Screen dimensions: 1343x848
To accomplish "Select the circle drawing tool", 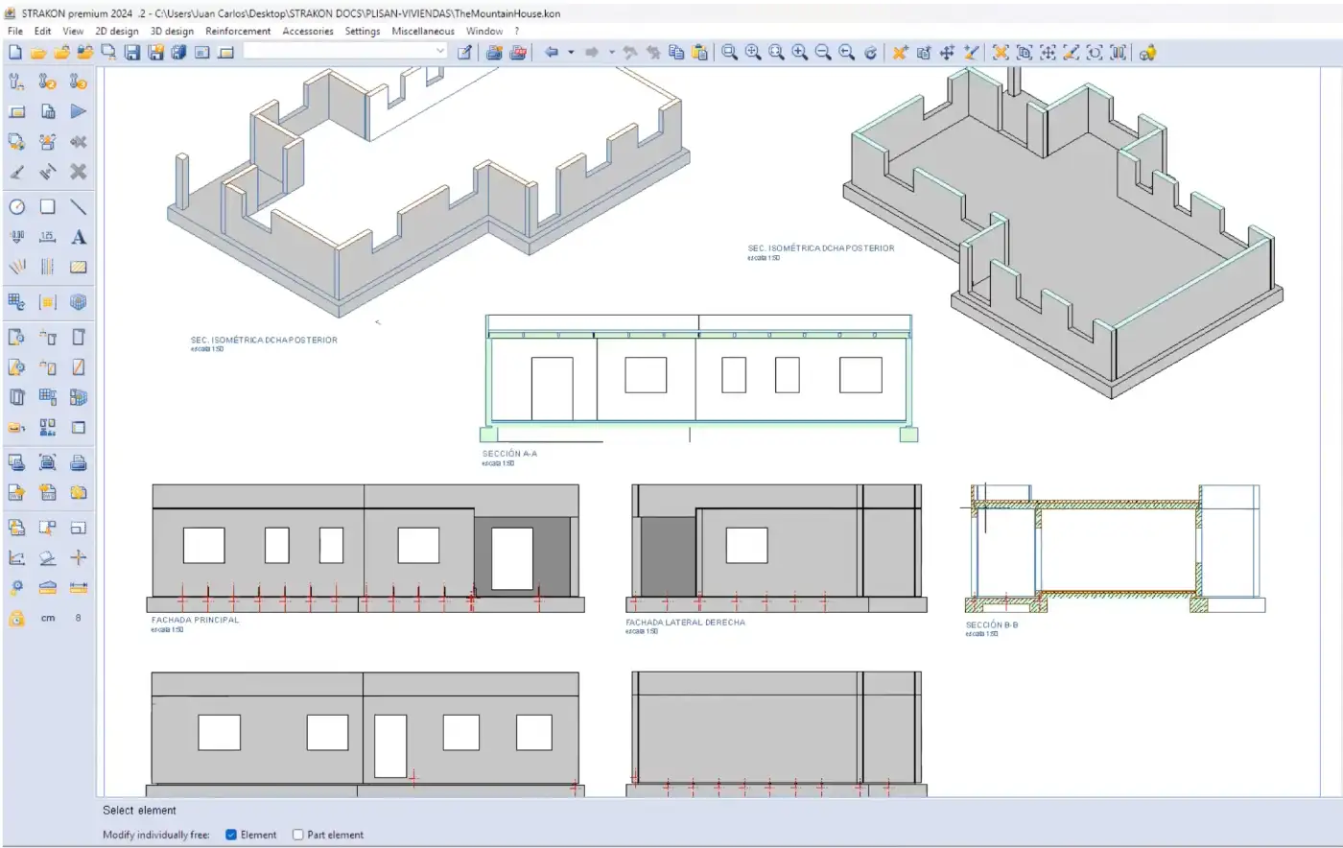I will [x=16, y=206].
